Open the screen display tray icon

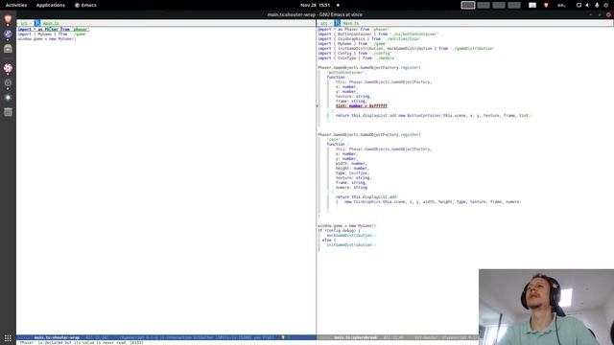pyautogui.click(x=579, y=5)
